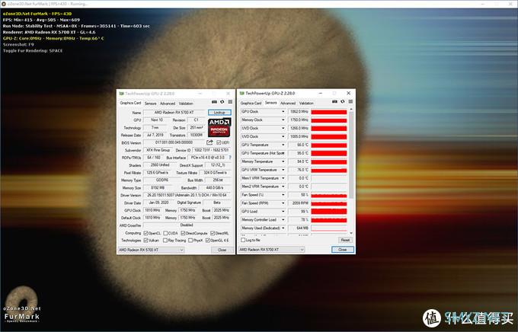Open the Mem1 VRM Temperature dropdown
This screenshot has height=332, width=518.
coord(283,178)
